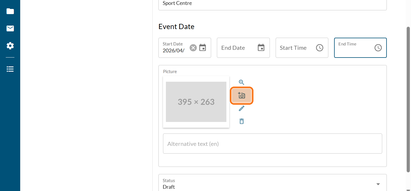Expand the Status dropdown arrow
This screenshot has width=411, height=191.
(x=378, y=184)
